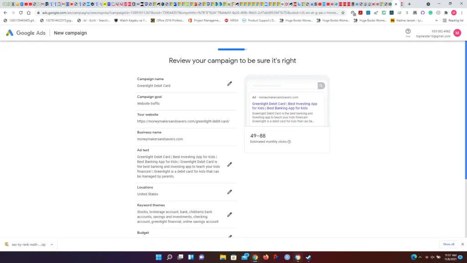Switch to Firefox on the taskbar
Image resolution: width=467 pixels, height=263 pixels.
pyautogui.click(x=266, y=257)
